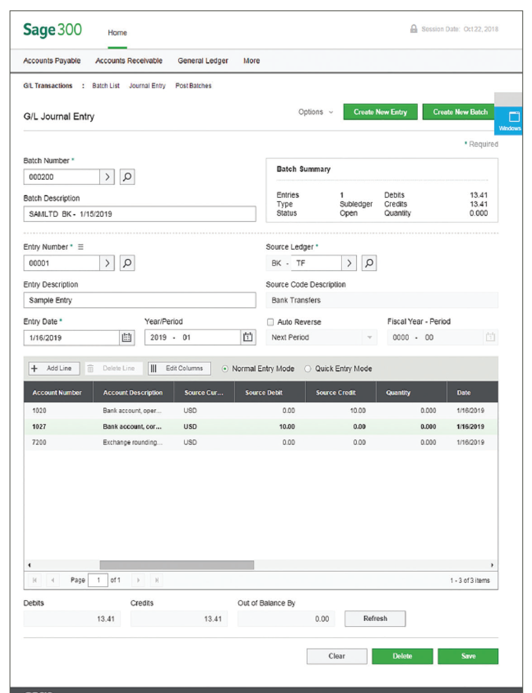The width and height of the screenshot is (532, 693).
Task: Go to previous page of grid
Action: pos(53,580)
